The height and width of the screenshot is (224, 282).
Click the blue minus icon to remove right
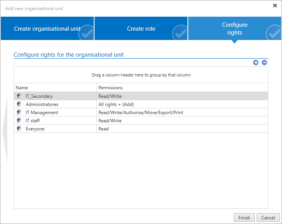tap(264, 63)
